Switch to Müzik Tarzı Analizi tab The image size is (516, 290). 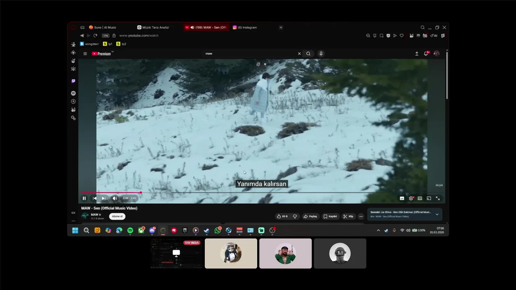[x=153, y=27]
